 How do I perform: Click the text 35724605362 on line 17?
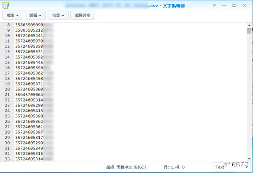tap(29, 73)
